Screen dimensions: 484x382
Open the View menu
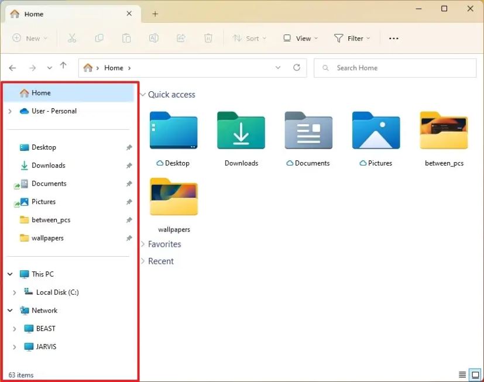coord(301,39)
